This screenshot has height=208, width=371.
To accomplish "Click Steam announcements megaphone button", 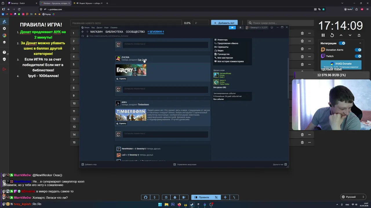I will [232, 27].
